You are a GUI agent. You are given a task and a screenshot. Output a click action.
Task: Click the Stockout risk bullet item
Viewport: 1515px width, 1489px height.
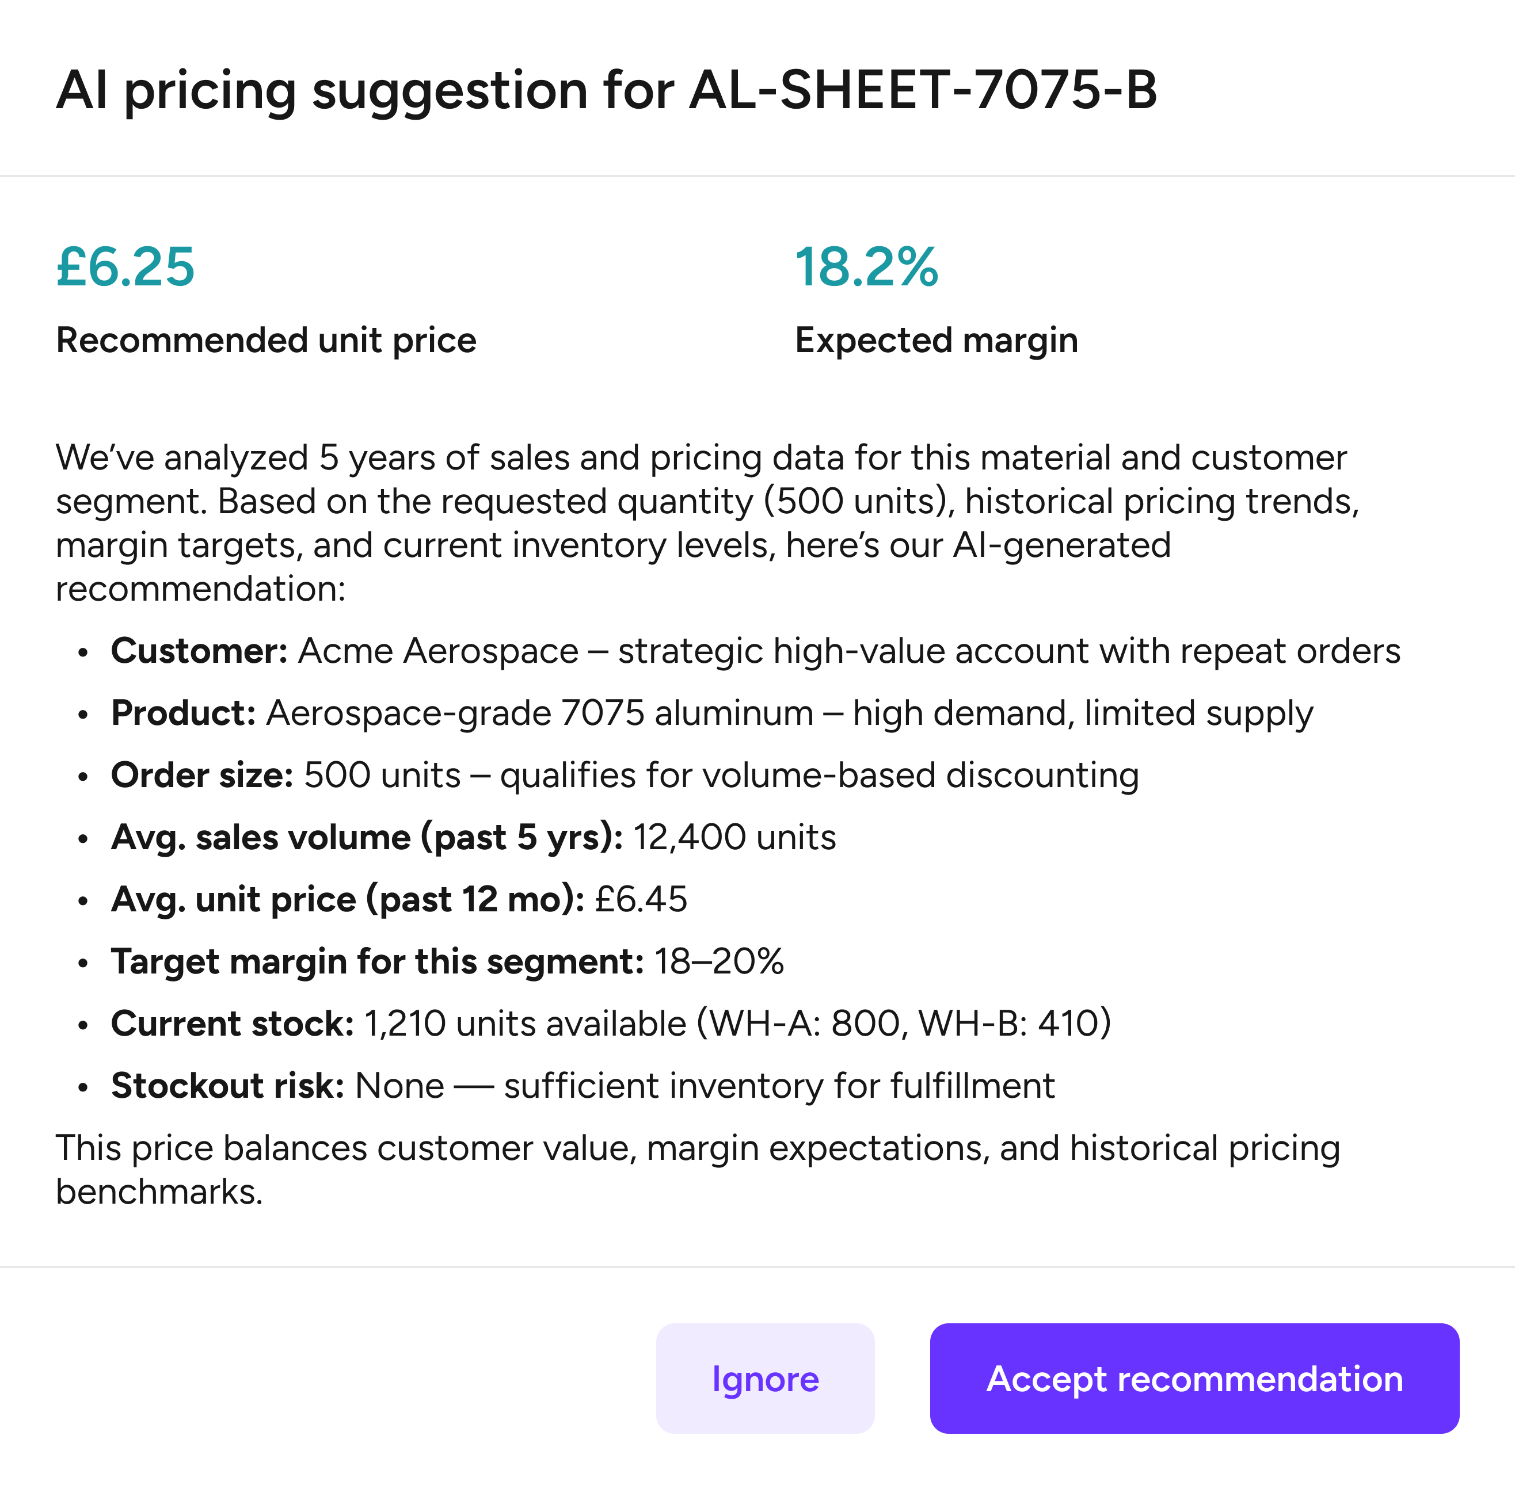(583, 1086)
